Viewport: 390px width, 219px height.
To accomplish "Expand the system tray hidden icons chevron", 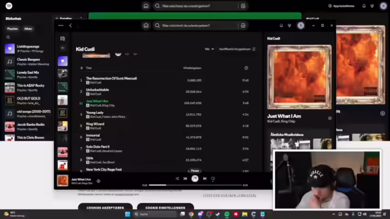I will [x=333, y=214].
